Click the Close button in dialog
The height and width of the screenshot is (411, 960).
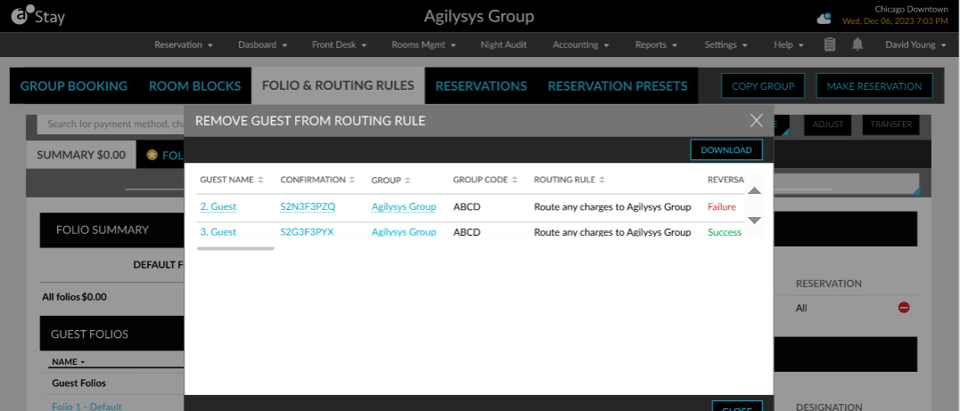point(737,407)
